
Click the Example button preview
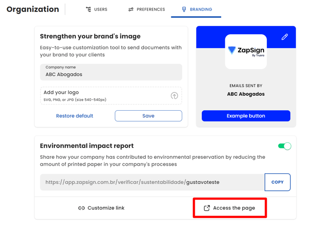246,116
